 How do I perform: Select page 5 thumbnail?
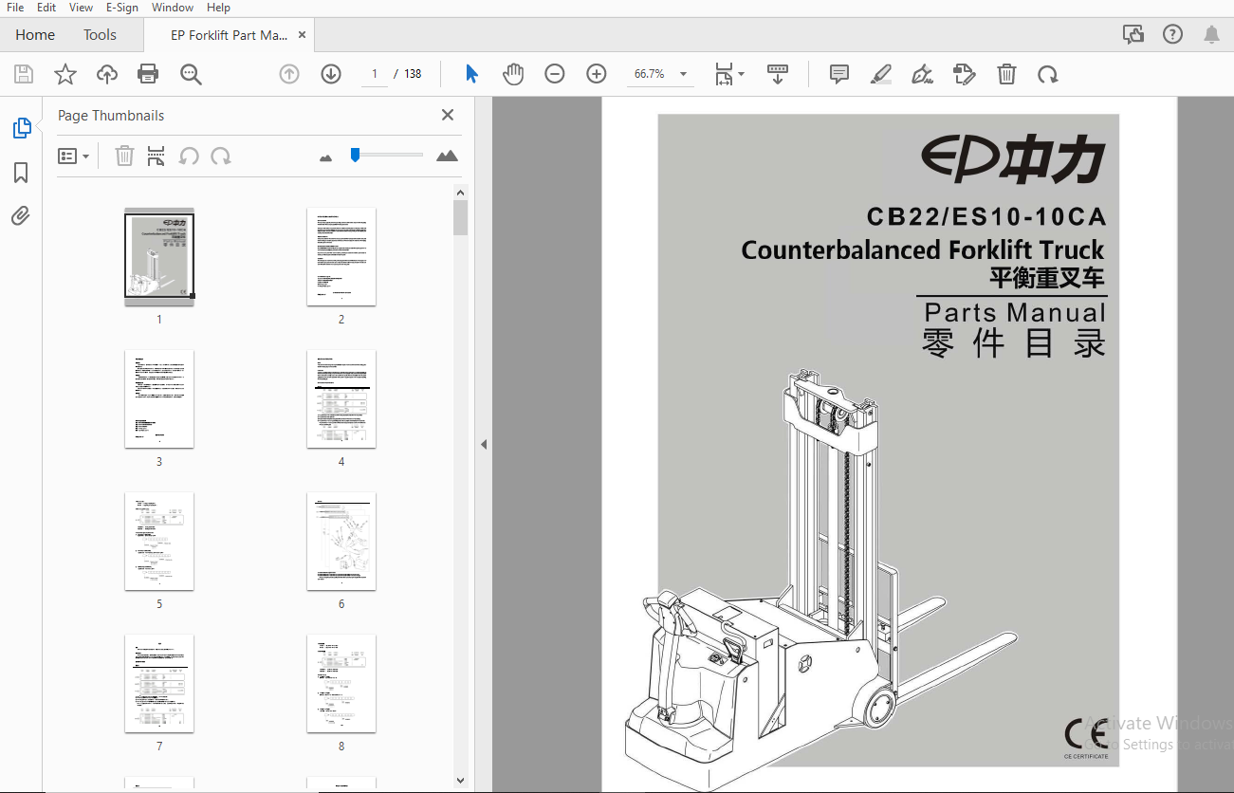159,542
